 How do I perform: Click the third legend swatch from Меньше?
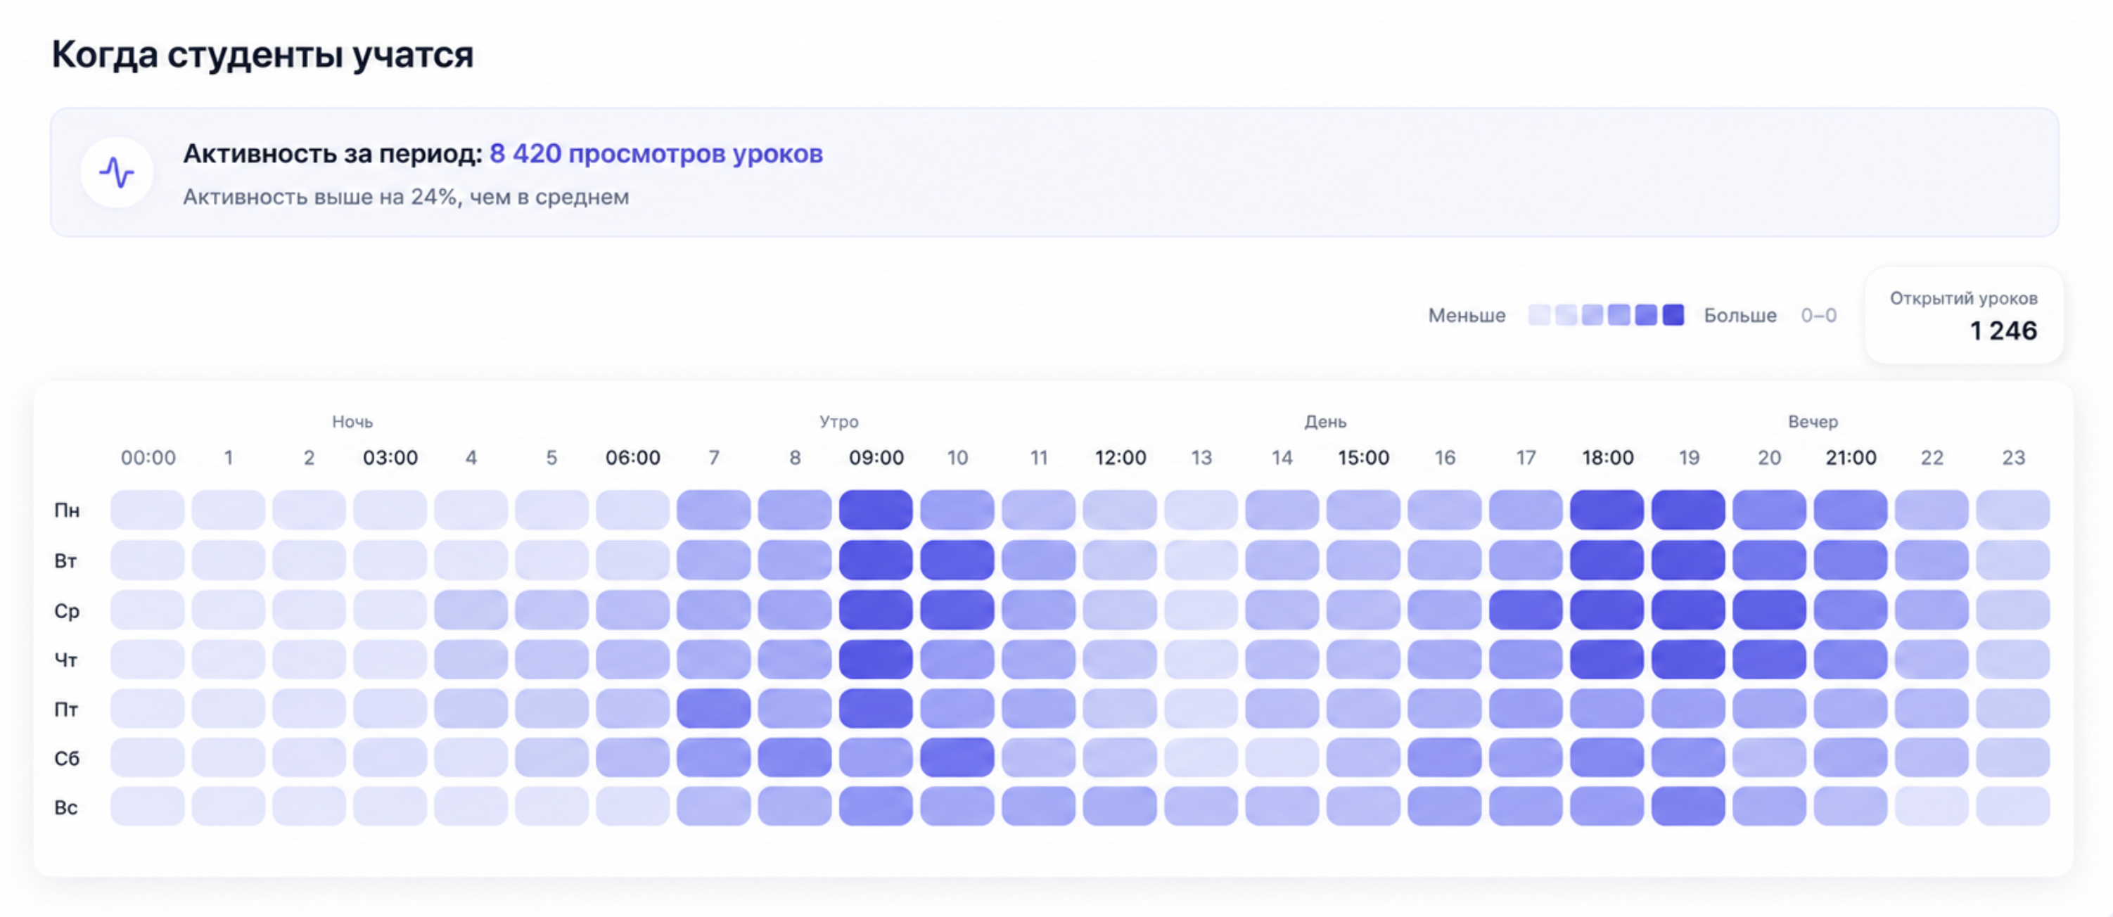coord(1592,315)
